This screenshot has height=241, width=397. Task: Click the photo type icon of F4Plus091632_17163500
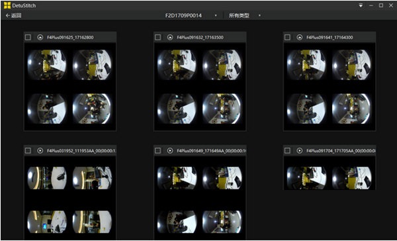click(x=170, y=37)
